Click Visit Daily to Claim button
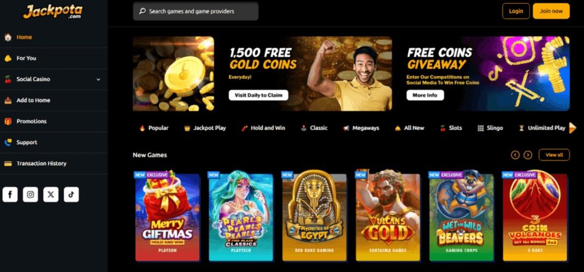This screenshot has height=272, width=584. pos(258,95)
